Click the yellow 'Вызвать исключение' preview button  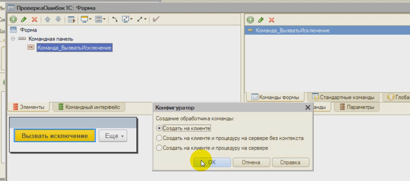55,136
